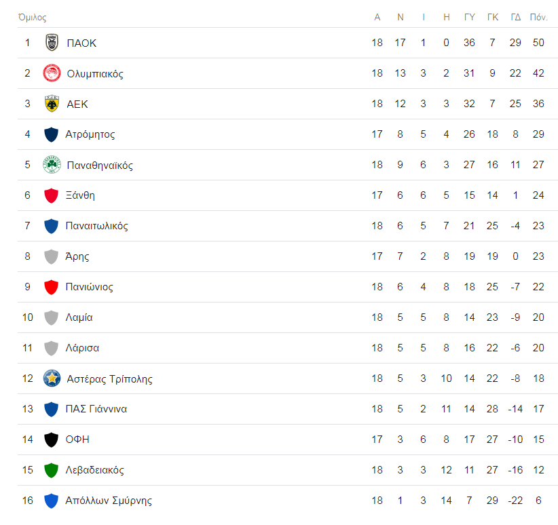Click the Αστέρας Τρίπολης star crest
This screenshot has height=525, width=558.
click(x=52, y=378)
